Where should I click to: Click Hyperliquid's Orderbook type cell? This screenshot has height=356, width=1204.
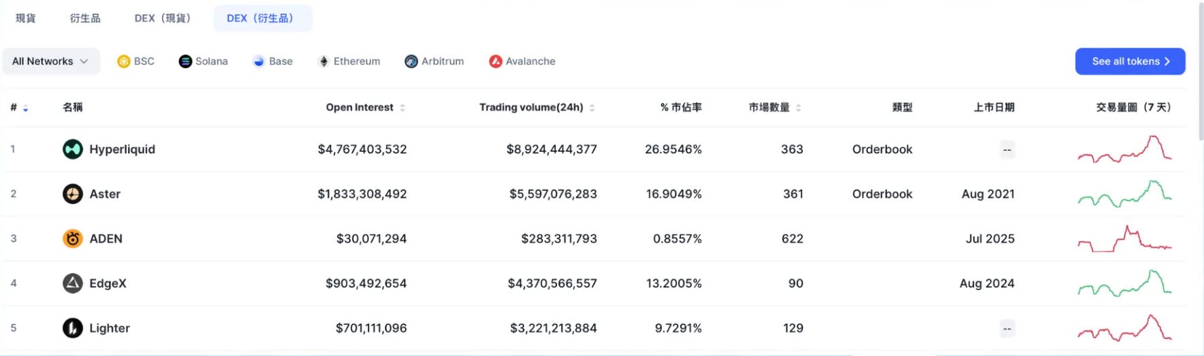pyautogui.click(x=883, y=149)
